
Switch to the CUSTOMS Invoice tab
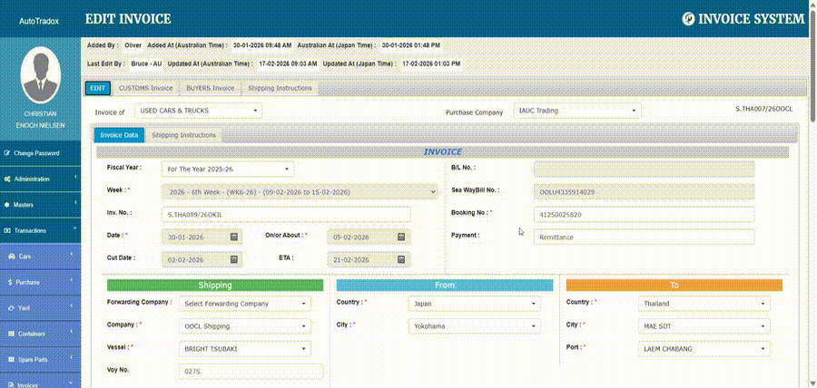coord(145,89)
